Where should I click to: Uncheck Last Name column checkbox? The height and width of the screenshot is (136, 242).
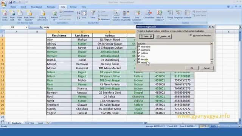[x=139, y=50]
